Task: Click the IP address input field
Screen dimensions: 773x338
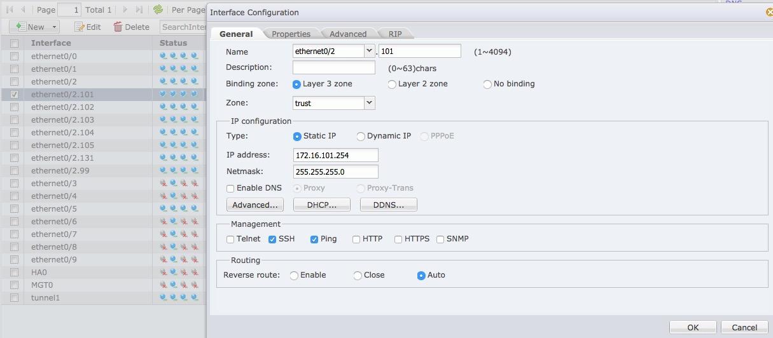Action: [335, 155]
